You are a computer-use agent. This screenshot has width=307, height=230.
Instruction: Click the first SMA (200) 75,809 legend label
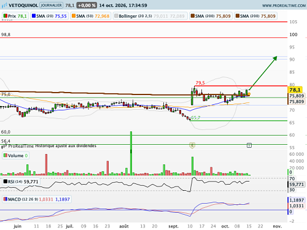pos(211,16)
